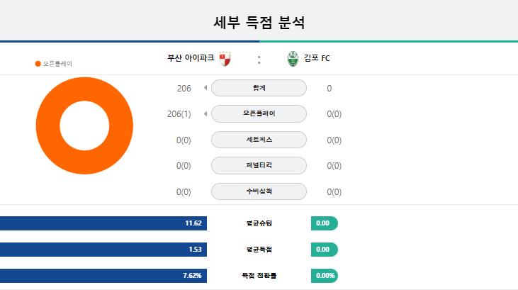This screenshot has height=290, width=518.
Task: Click the blue 1.53 average goals bar
Action: 103,250
